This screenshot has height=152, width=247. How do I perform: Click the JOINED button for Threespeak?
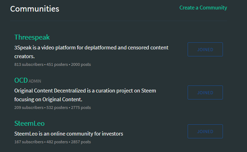click(205, 49)
